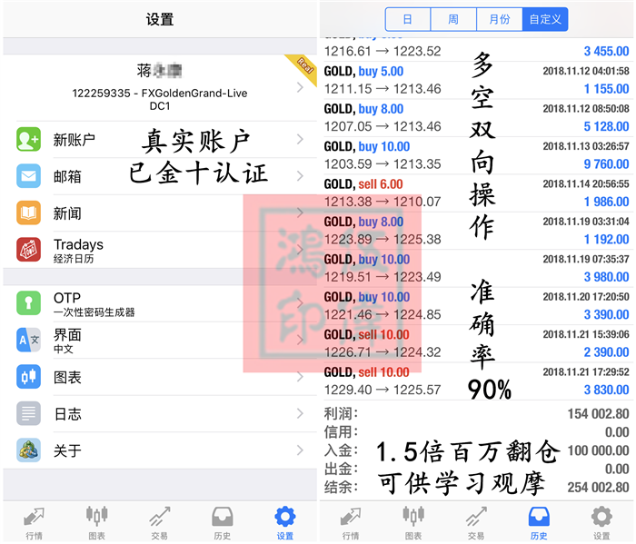
Task: Open the 界面 language interface icon
Action: click(x=28, y=340)
